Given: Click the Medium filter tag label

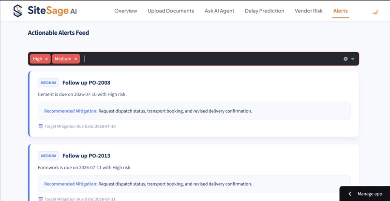Looking at the screenshot, I should click(63, 59).
